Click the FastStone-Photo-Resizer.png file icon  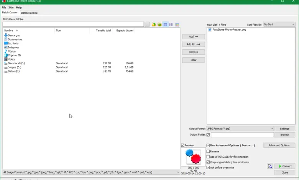tap(210, 29)
